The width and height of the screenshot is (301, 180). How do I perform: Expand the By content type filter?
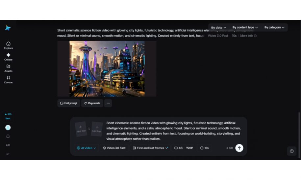click(245, 28)
